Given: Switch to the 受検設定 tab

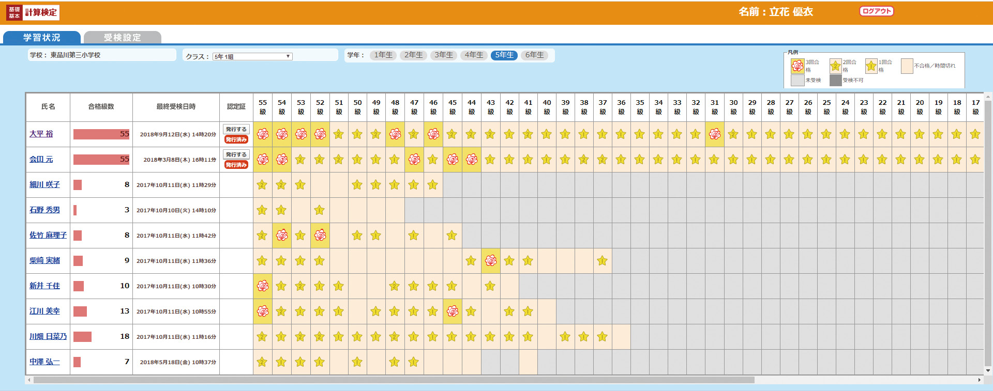Looking at the screenshot, I should 123,37.
